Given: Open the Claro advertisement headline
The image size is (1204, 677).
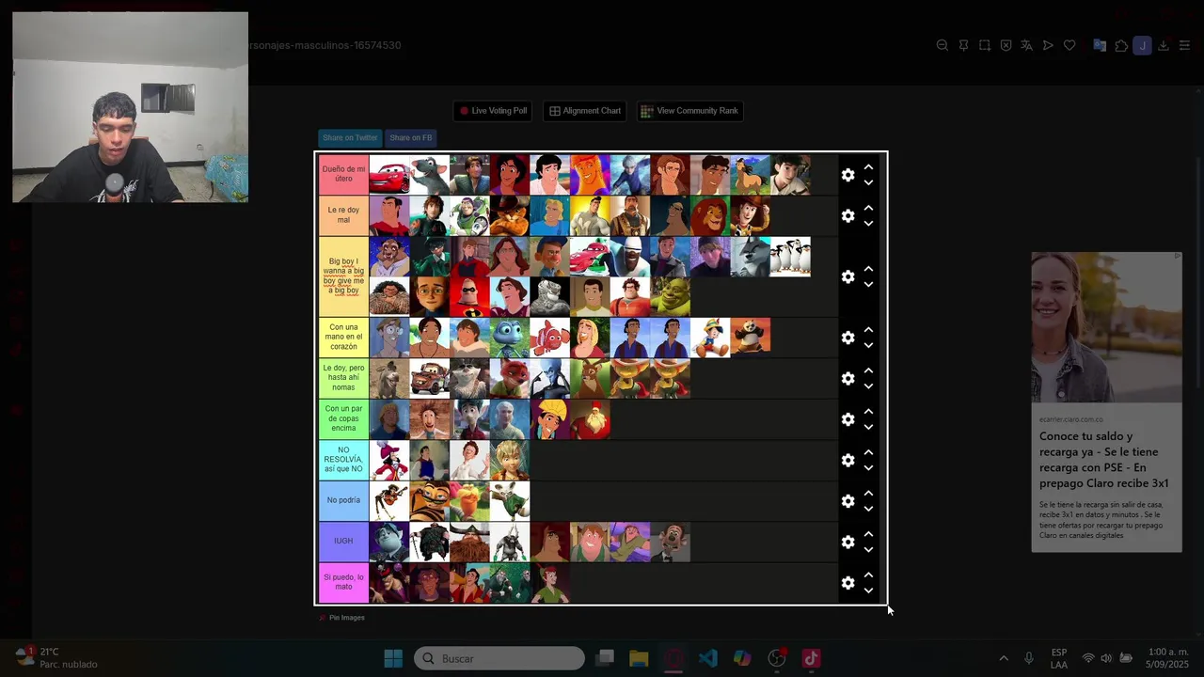Looking at the screenshot, I should (1105, 460).
